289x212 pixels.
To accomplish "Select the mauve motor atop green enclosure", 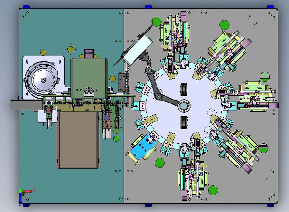I will coord(89,53).
